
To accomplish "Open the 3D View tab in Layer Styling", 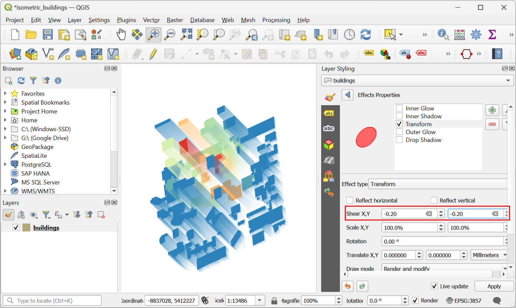I will pos(329,145).
